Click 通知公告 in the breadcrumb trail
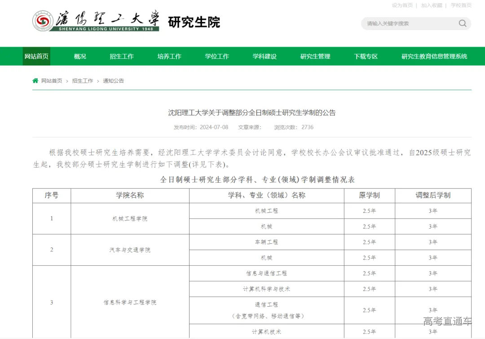Viewport: 485px width, 339px height. (113, 81)
